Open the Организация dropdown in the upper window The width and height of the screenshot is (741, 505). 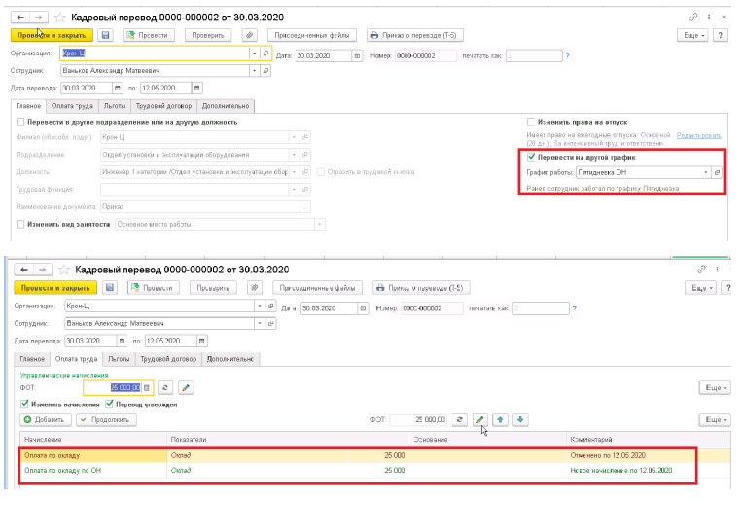pos(254,55)
